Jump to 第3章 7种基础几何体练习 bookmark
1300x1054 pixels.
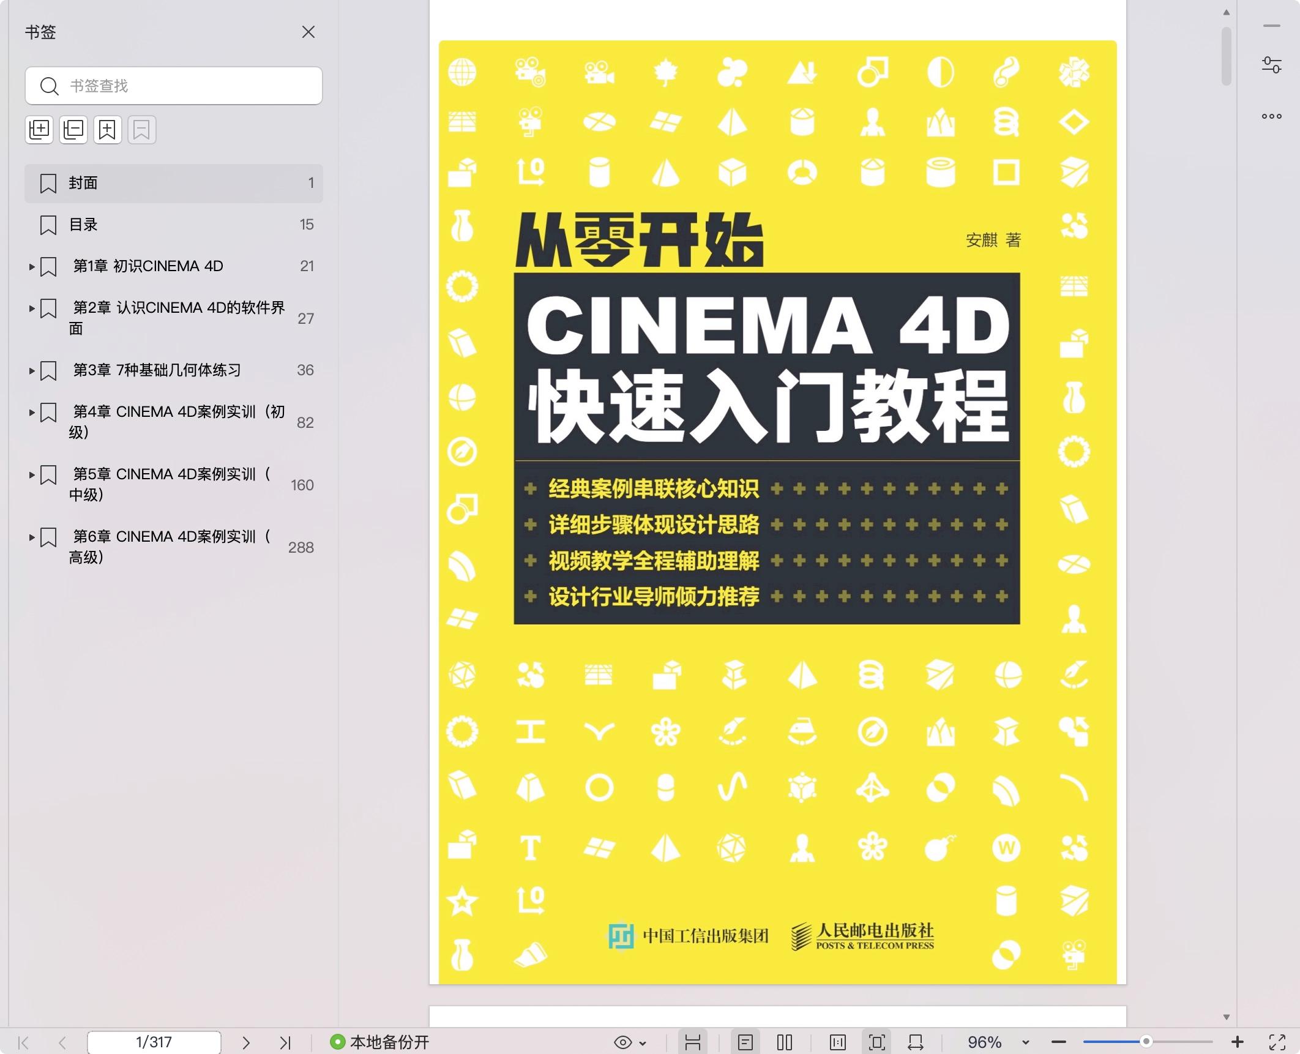coord(157,370)
